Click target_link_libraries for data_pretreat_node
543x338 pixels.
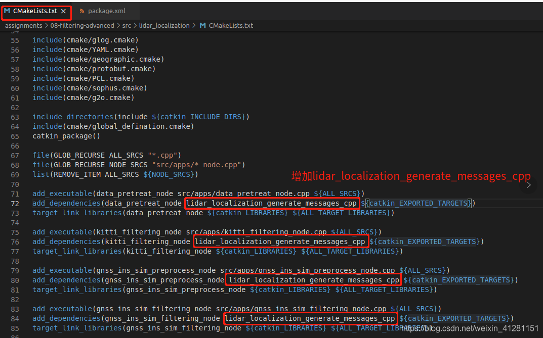click(214, 213)
